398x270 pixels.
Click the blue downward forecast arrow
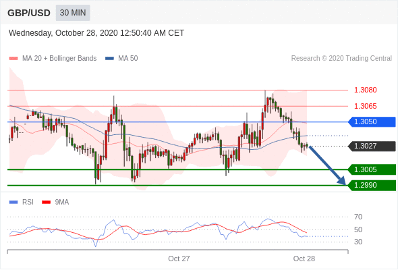pyautogui.click(x=327, y=165)
